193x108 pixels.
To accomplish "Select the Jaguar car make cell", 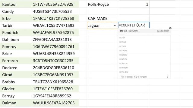I will [103, 25].
